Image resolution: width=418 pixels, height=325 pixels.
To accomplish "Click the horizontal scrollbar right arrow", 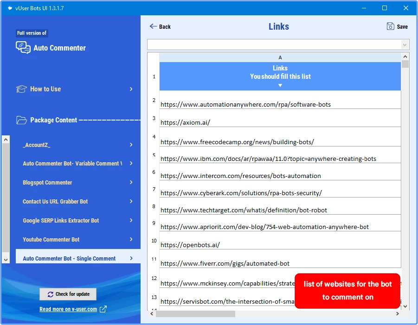I will tap(398, 314).
